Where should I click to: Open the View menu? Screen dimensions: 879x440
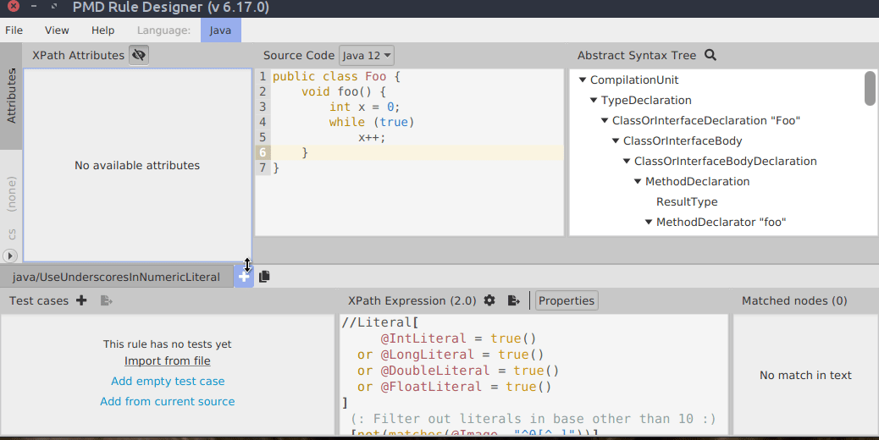tap(57, 30)
